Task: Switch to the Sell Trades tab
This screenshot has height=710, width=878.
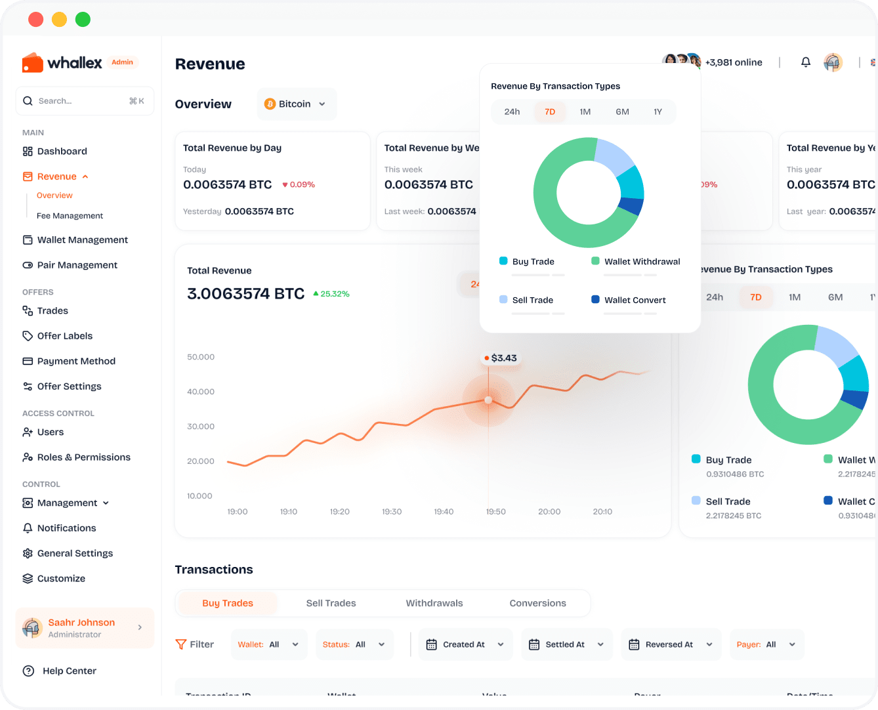Action: point(331,602)
